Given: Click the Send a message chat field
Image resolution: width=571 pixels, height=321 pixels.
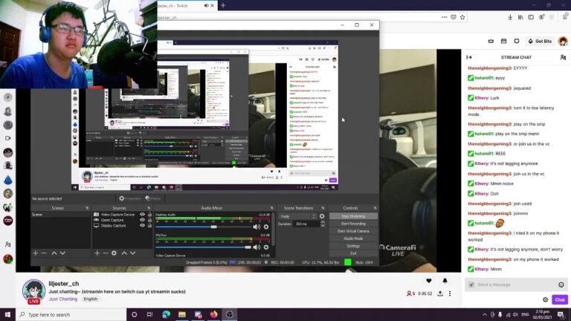Looking at the screenshot, I should 516,285.
